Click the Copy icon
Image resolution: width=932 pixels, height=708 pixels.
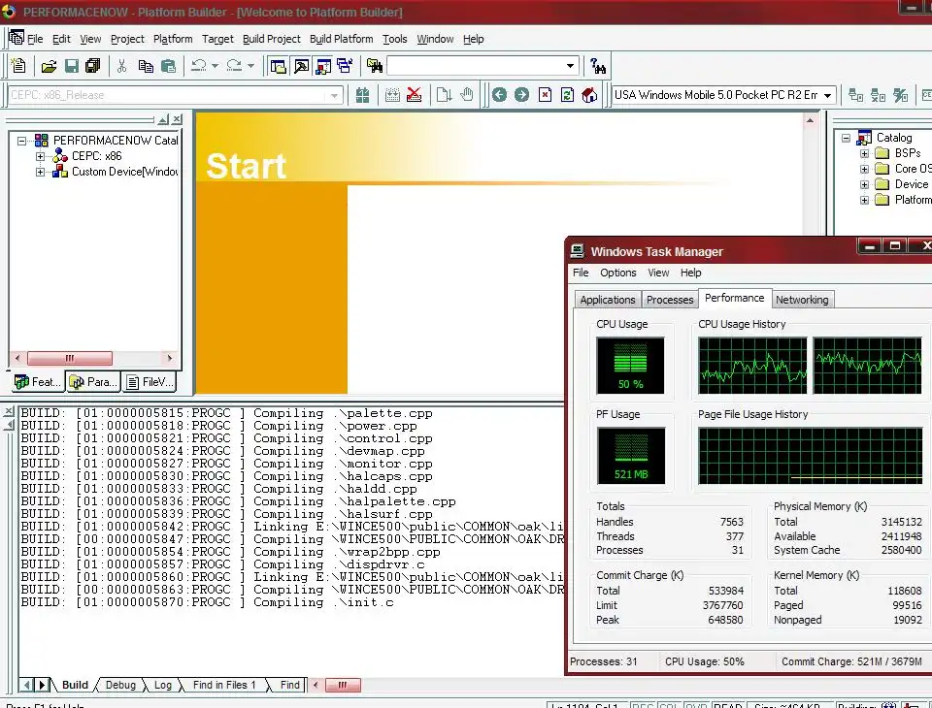click(x=146, y=66)
